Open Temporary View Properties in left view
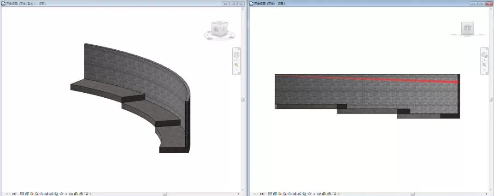This screenshot has width=494, height=196. (71, 194)
